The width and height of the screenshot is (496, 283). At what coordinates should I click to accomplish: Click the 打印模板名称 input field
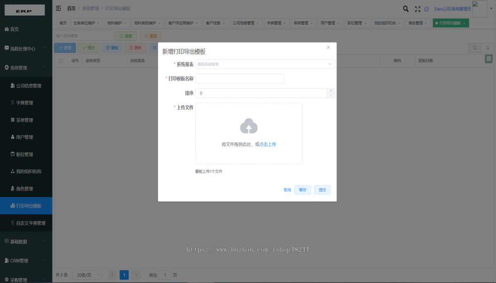point(240,78)
